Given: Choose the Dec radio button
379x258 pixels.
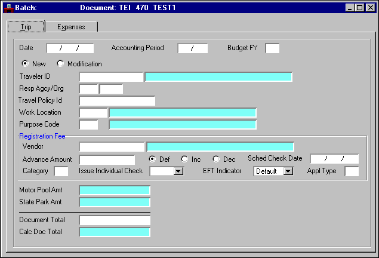Looking at the screenshot, I should (217, 159).
